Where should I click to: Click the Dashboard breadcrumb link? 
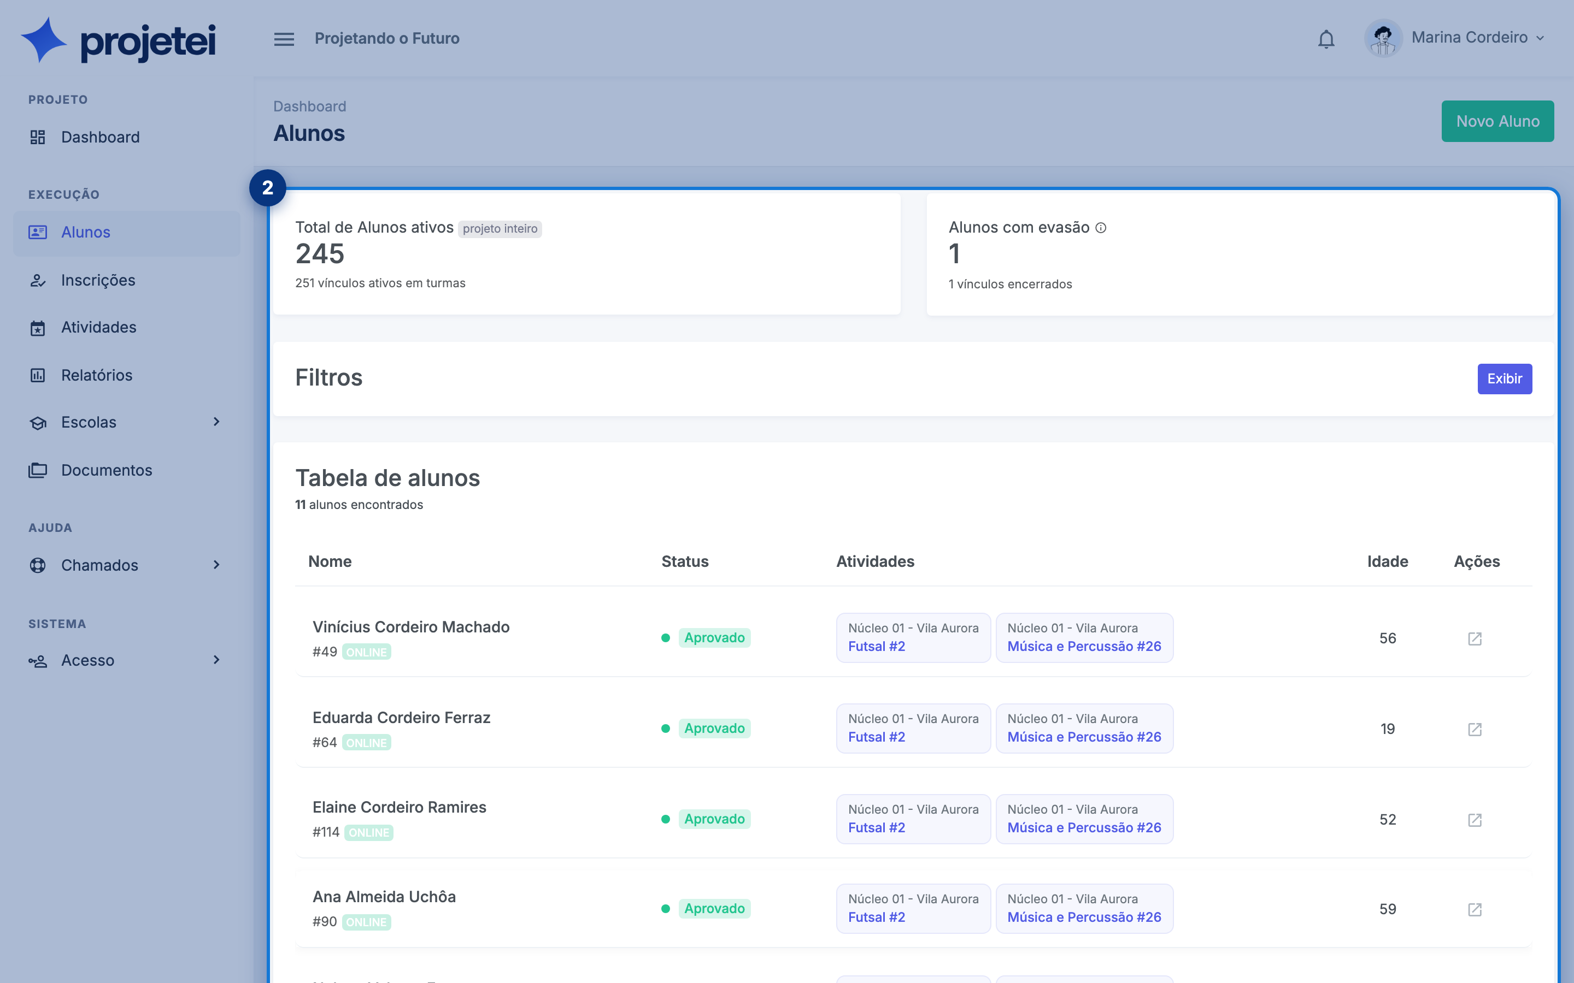(x=309, y=106)
